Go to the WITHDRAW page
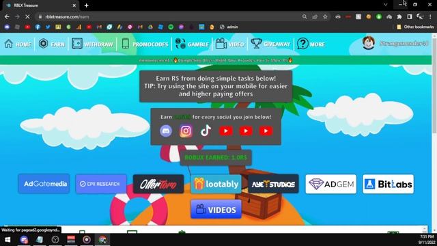 click(92, 44)
